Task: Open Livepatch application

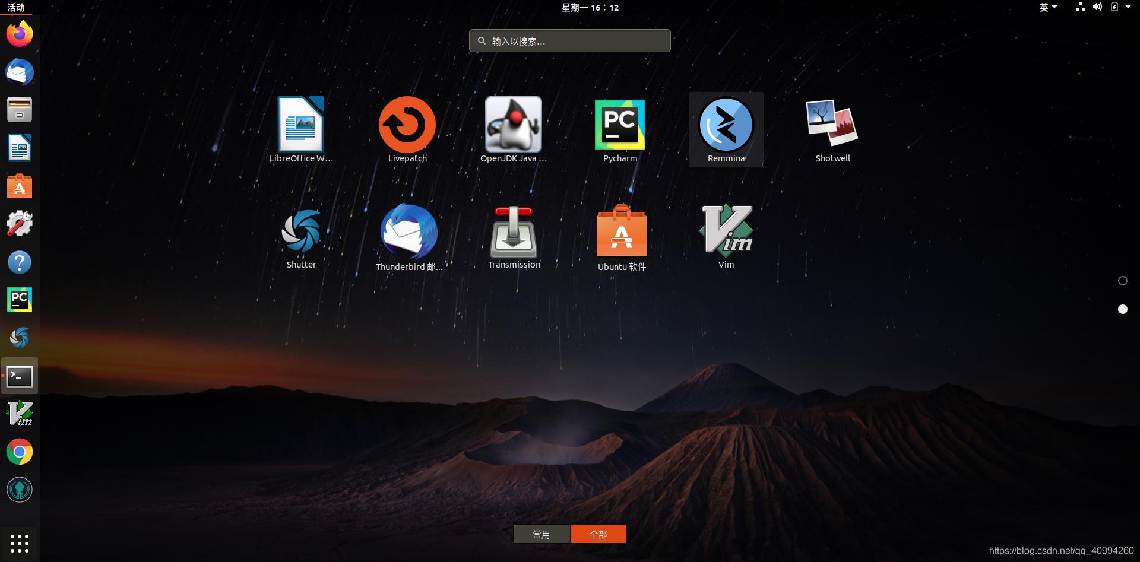Action: pos(407,129)
